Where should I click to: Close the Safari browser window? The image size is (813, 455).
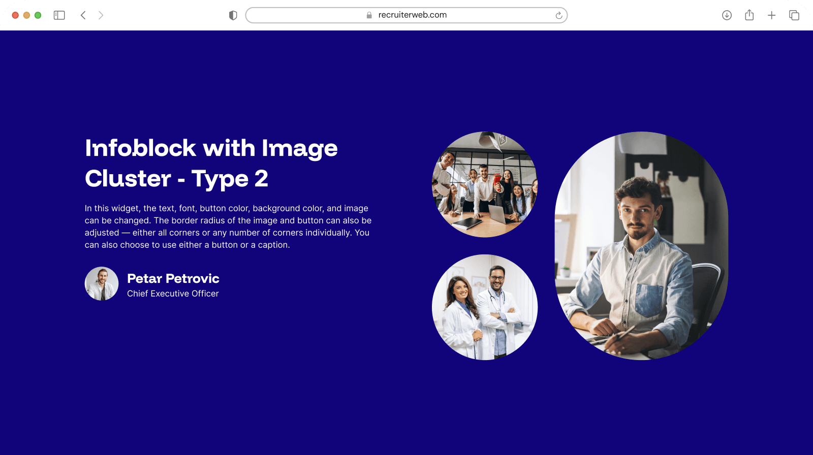pyautogui.click(x=15, y=15)
